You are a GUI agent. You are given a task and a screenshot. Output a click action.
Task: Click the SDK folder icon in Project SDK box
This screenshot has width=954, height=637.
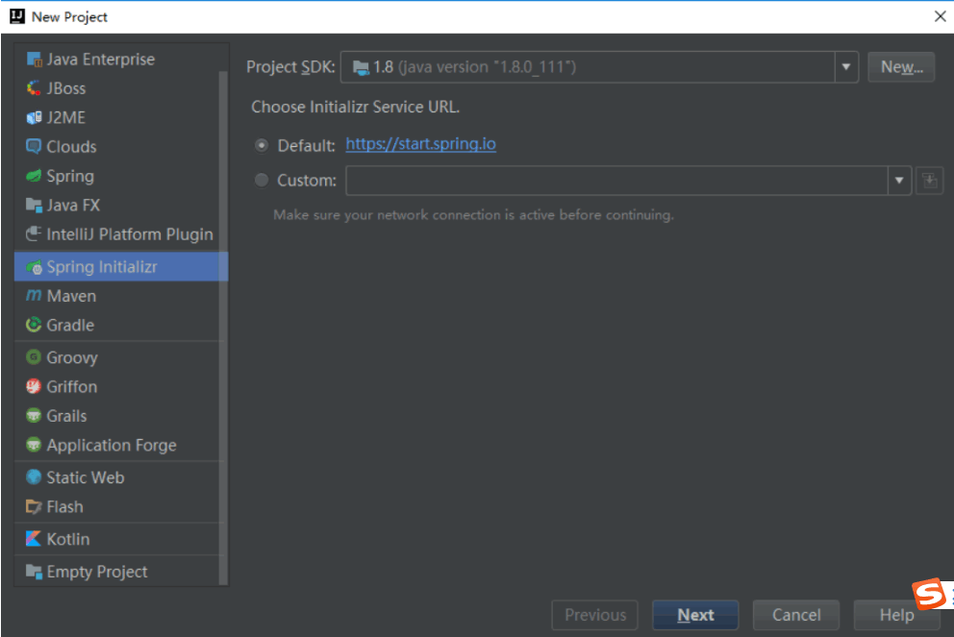[361, 67]
